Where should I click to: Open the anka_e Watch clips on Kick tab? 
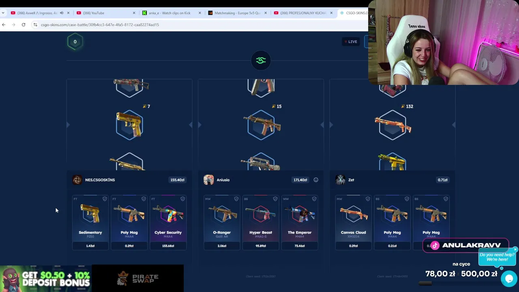coord(169,13)
